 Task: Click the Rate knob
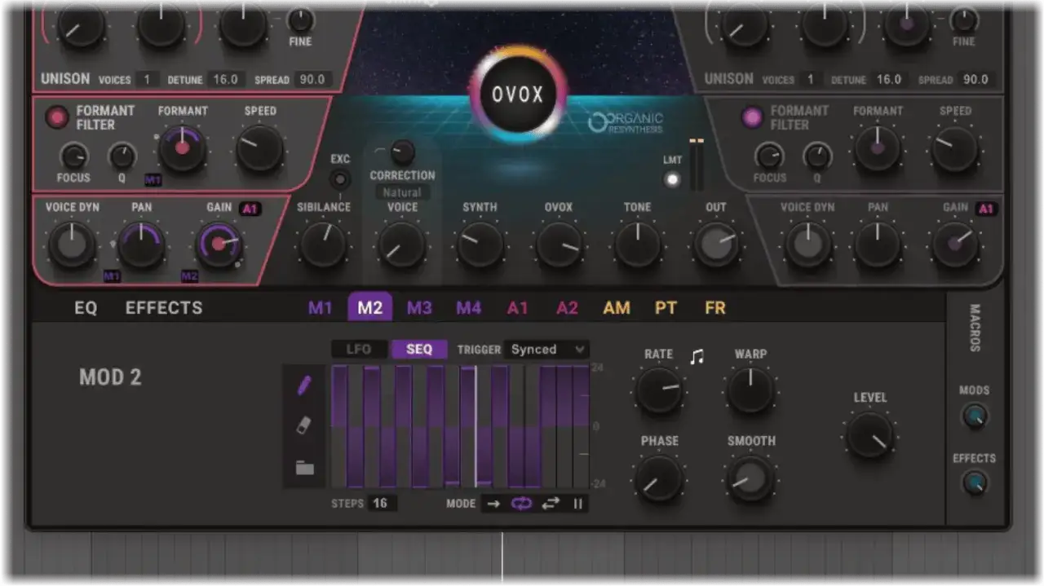point(658,390)
